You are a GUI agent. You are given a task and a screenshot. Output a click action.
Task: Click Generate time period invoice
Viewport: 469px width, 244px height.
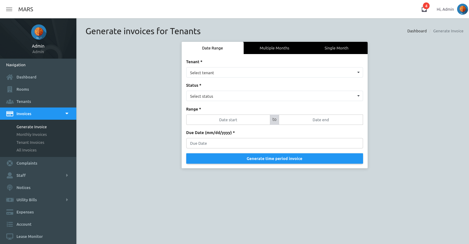click(x=274, y=158)
